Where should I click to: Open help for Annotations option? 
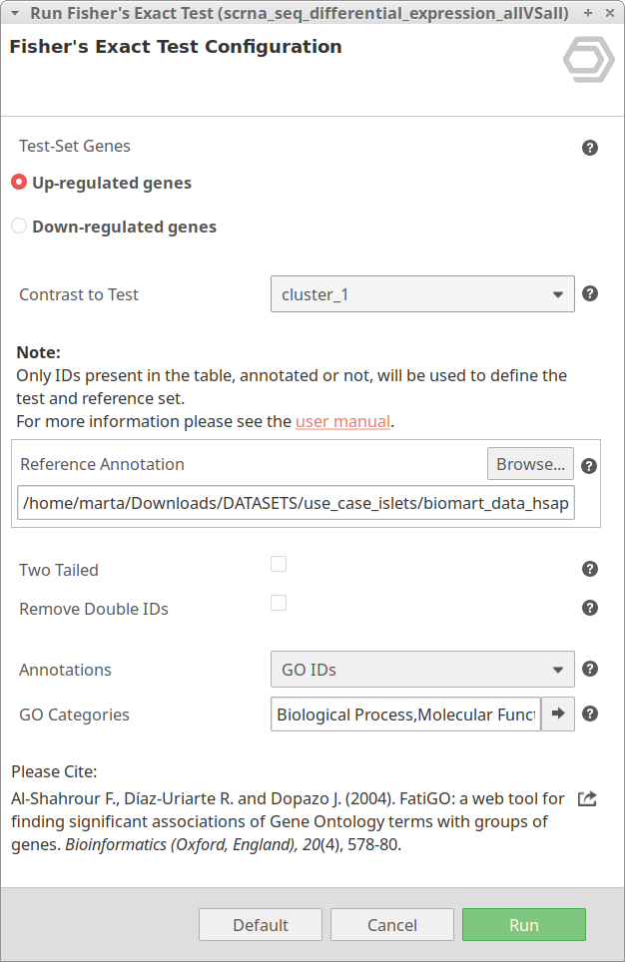589,670
